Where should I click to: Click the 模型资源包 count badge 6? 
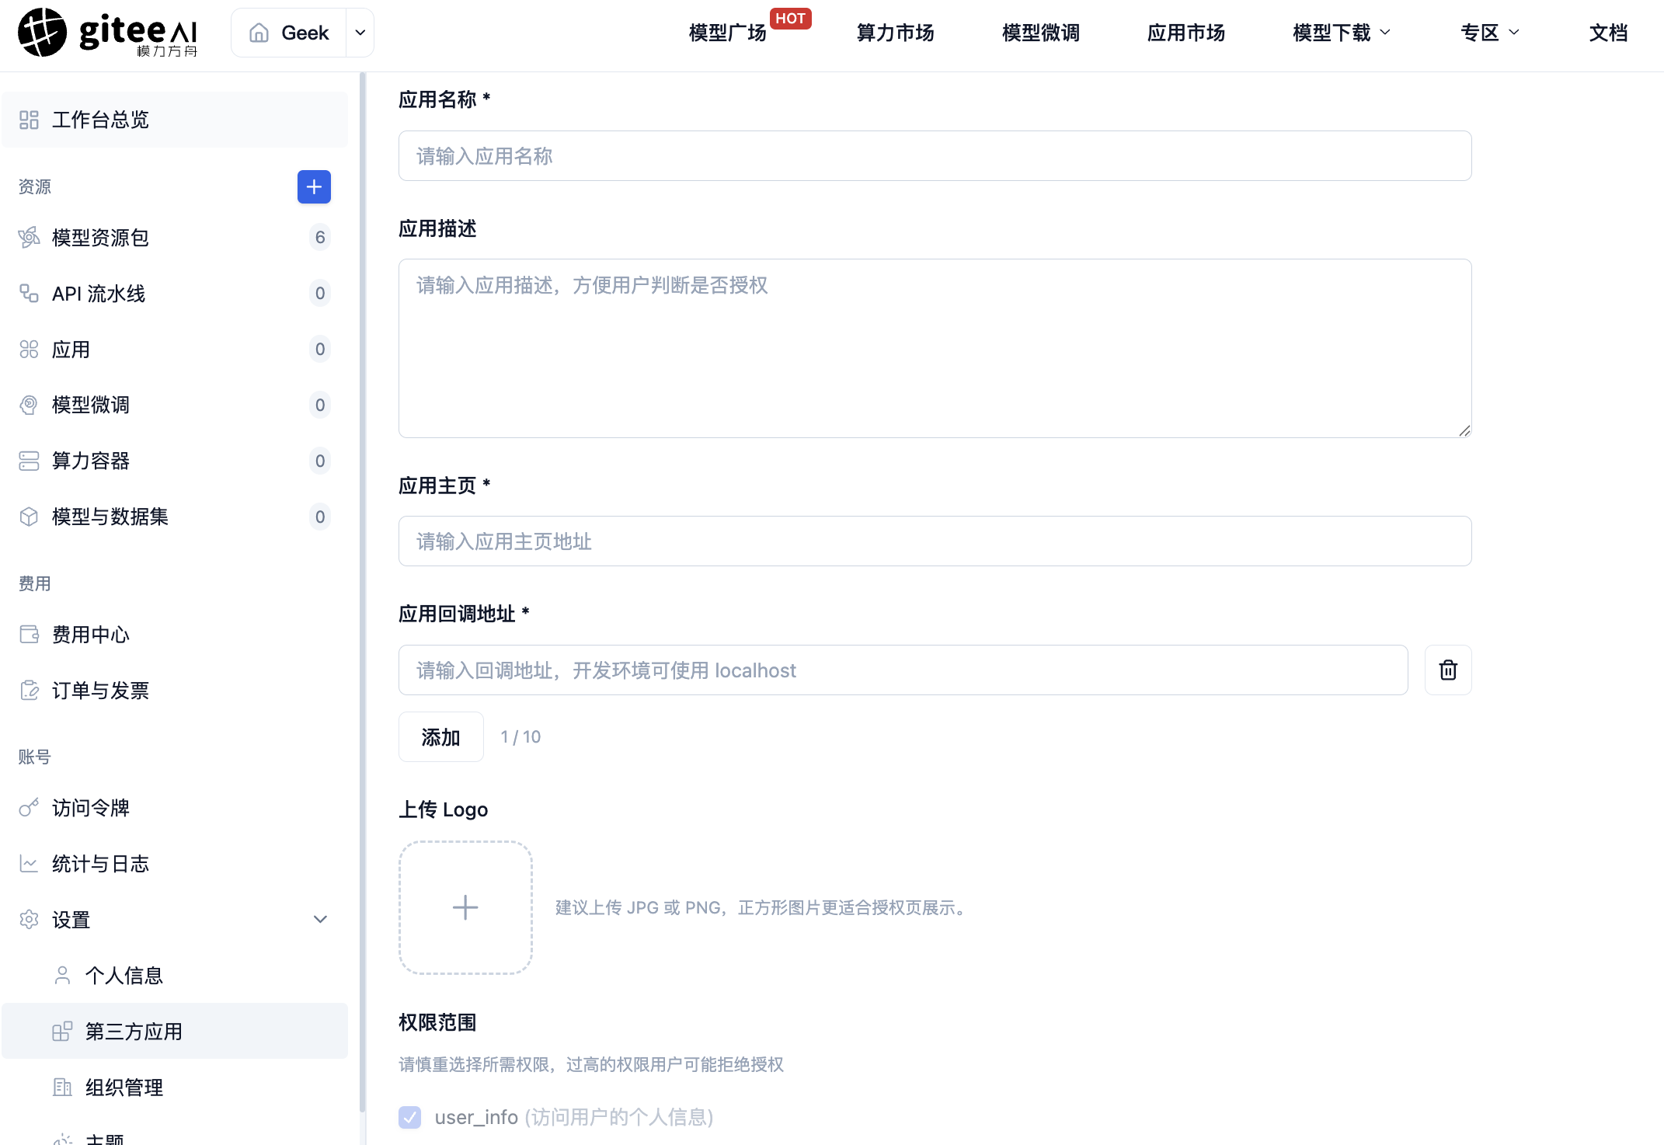tap(320, 237)
